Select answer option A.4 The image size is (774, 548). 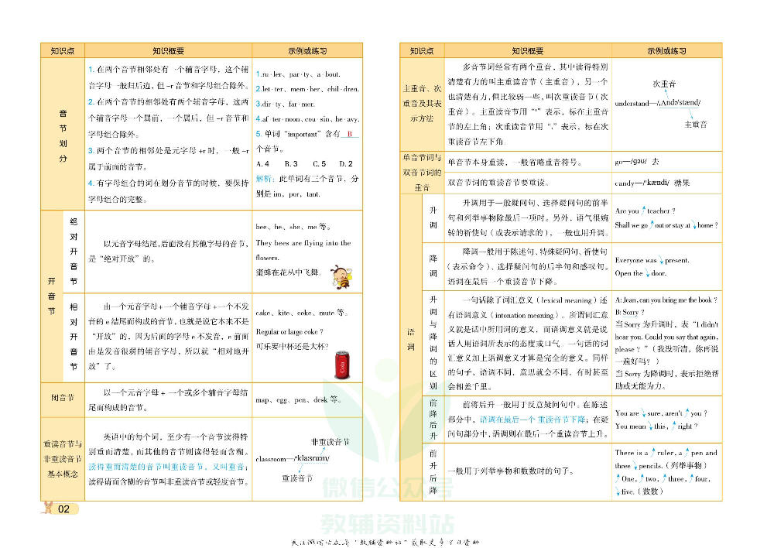pos(263,164)
